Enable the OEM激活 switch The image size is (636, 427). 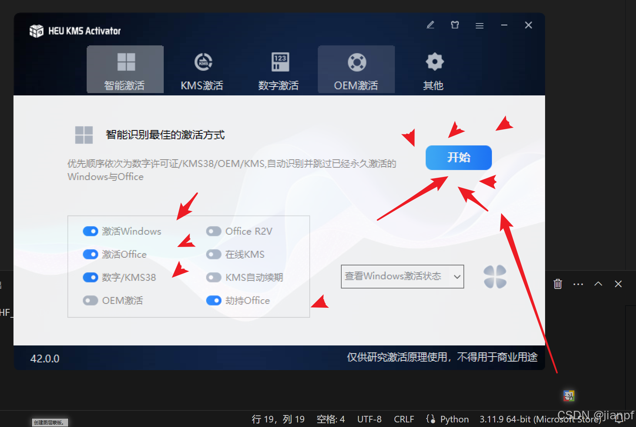91,300
